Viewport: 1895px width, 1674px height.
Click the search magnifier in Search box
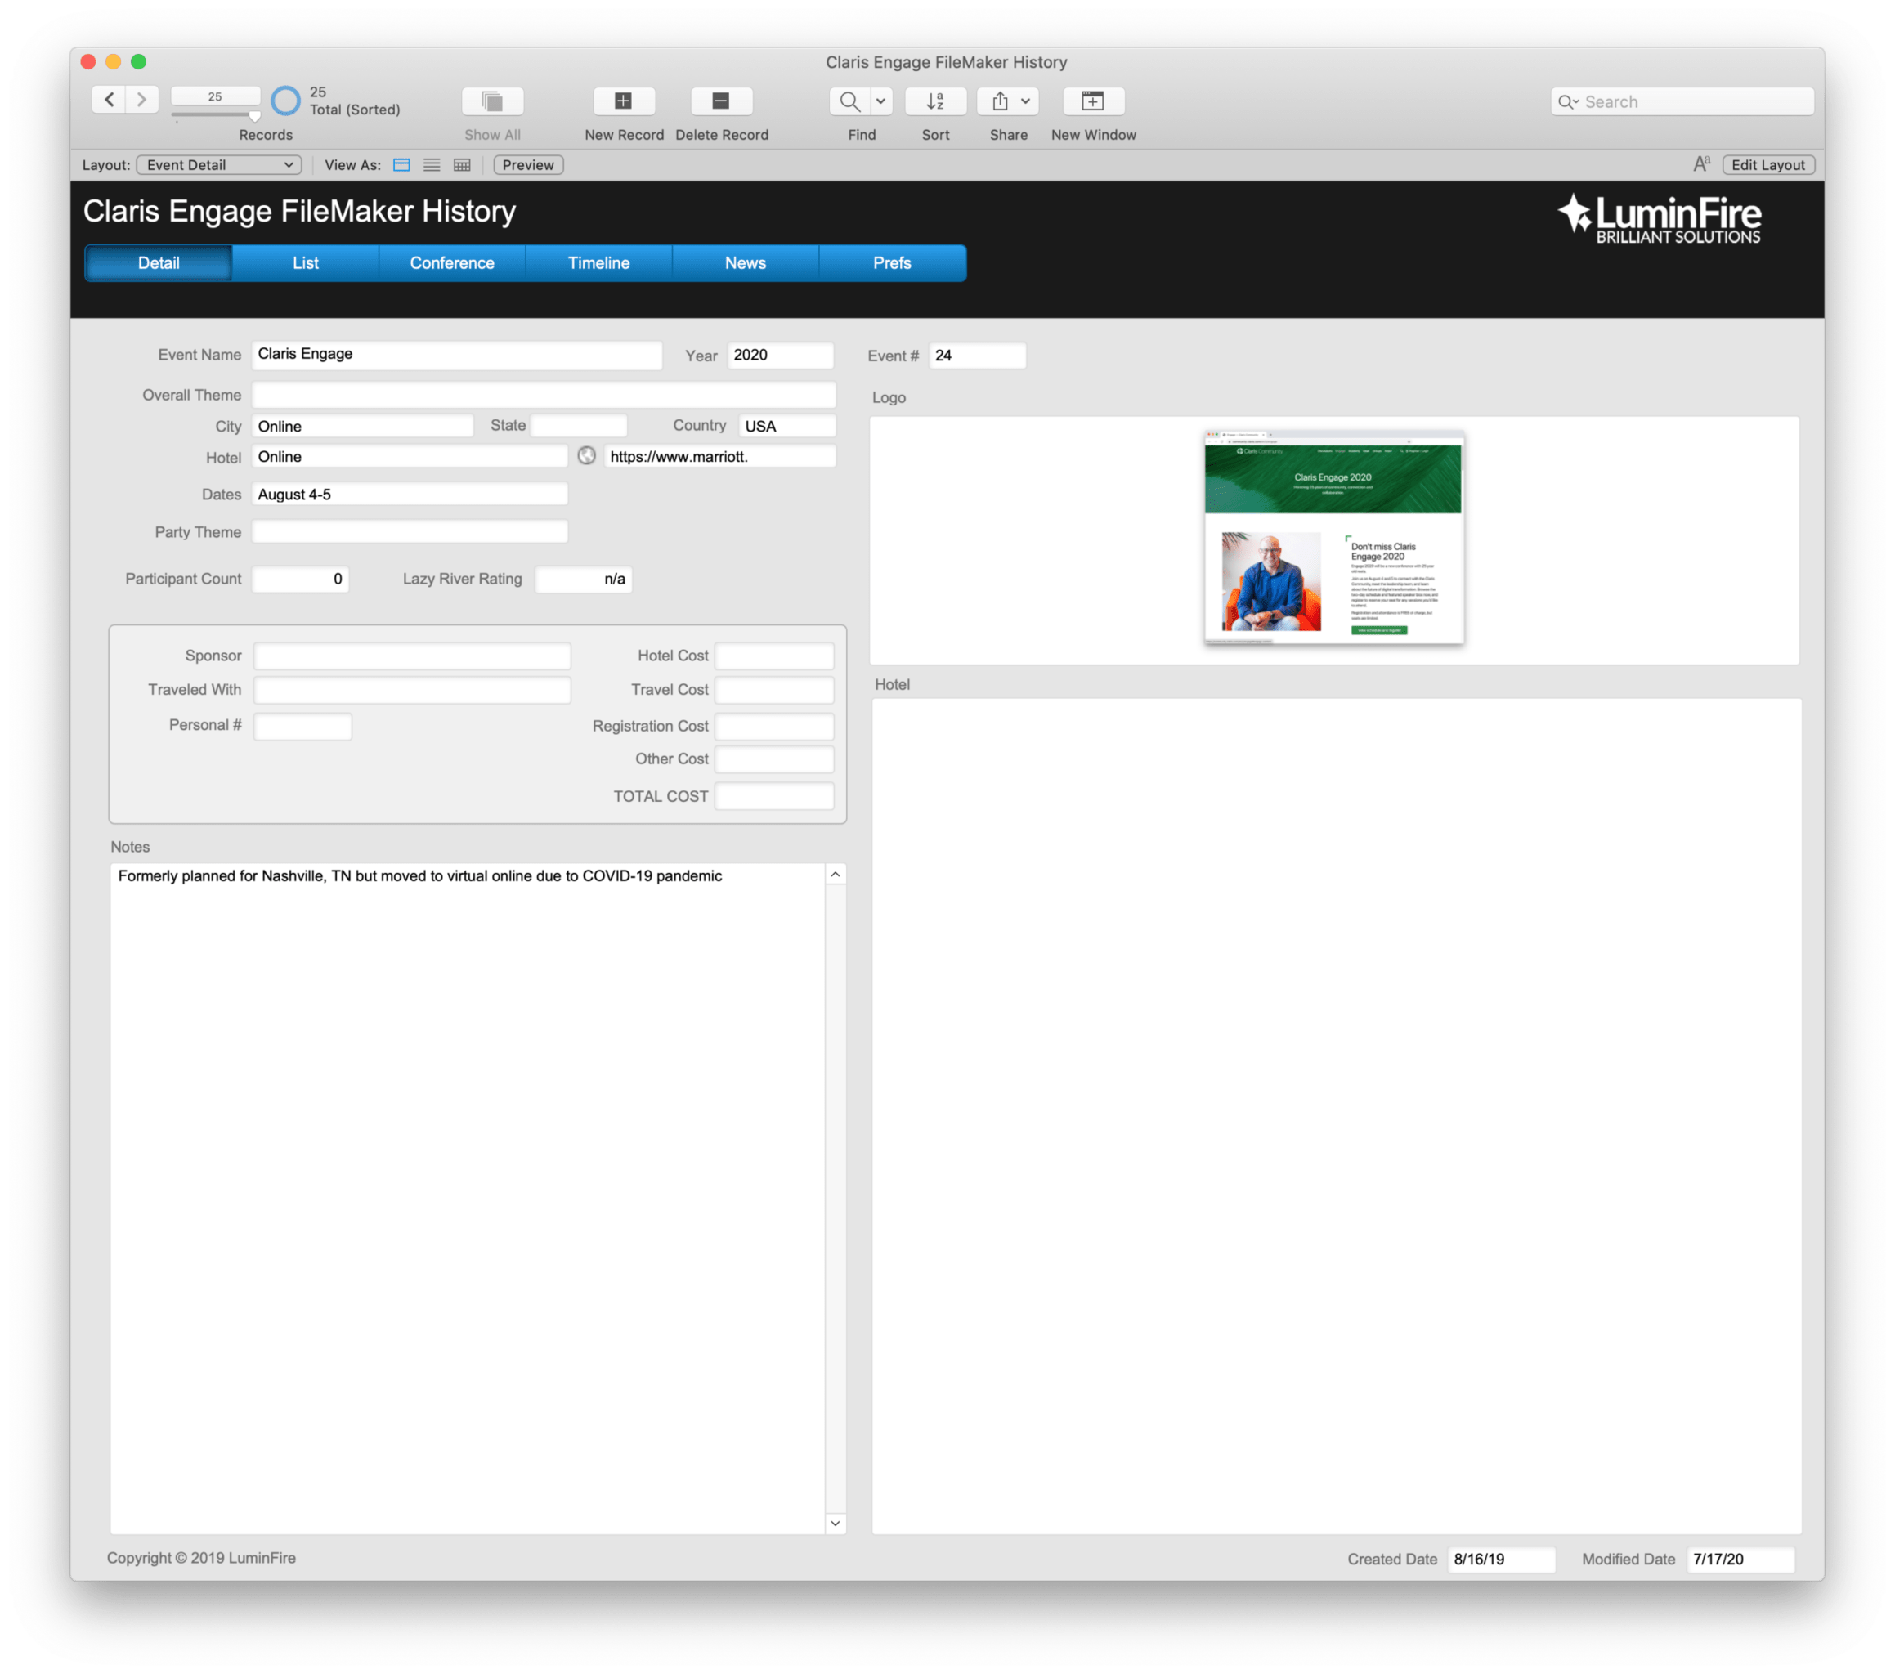coord(1568,102)
